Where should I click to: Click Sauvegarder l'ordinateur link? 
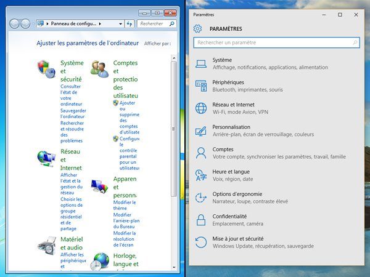(73, 113)
